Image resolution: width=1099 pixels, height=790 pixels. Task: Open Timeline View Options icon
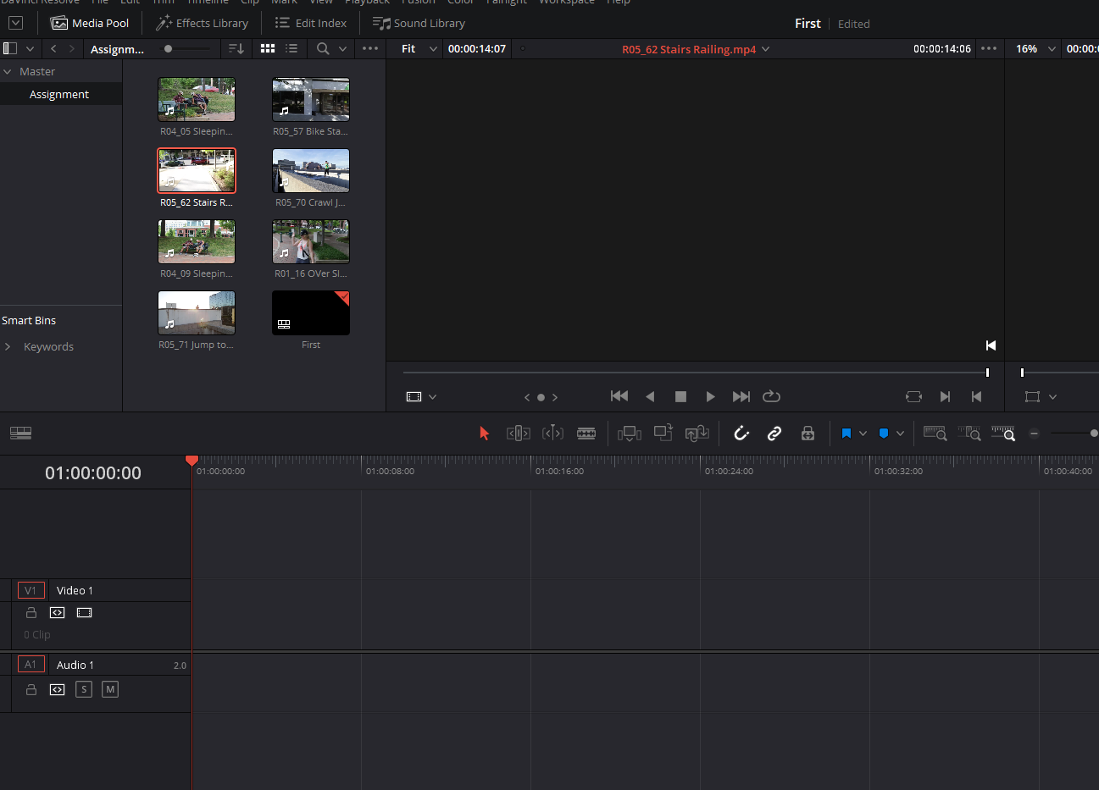coord(20,434)
